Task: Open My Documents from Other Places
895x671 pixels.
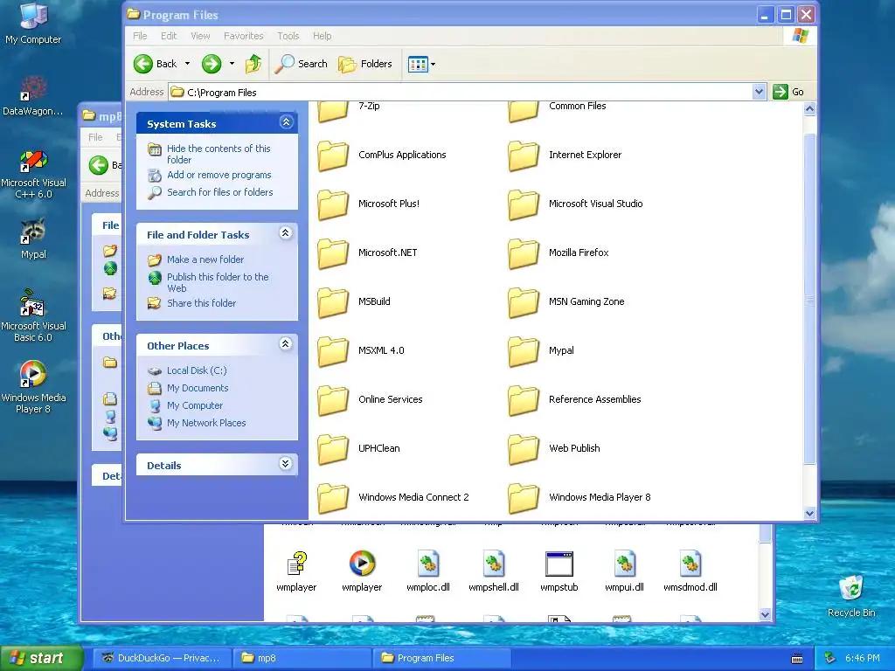Action: pos(198,388)
